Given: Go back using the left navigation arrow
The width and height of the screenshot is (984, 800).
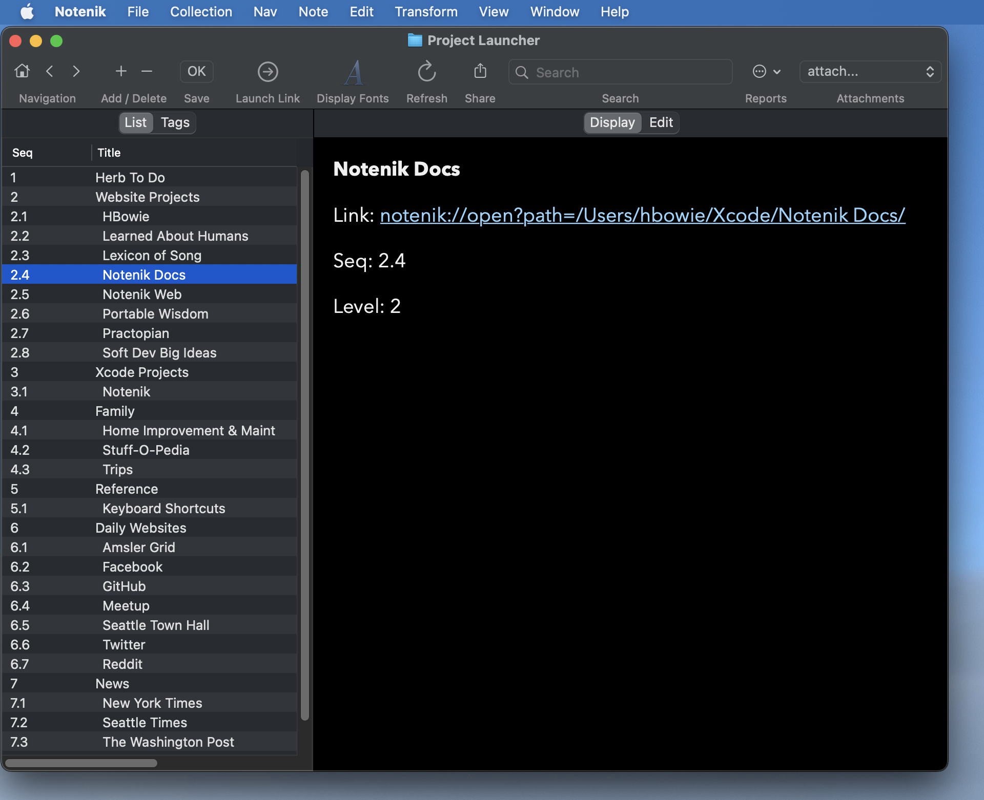Looking at the screenshot, I should point(50,71).
